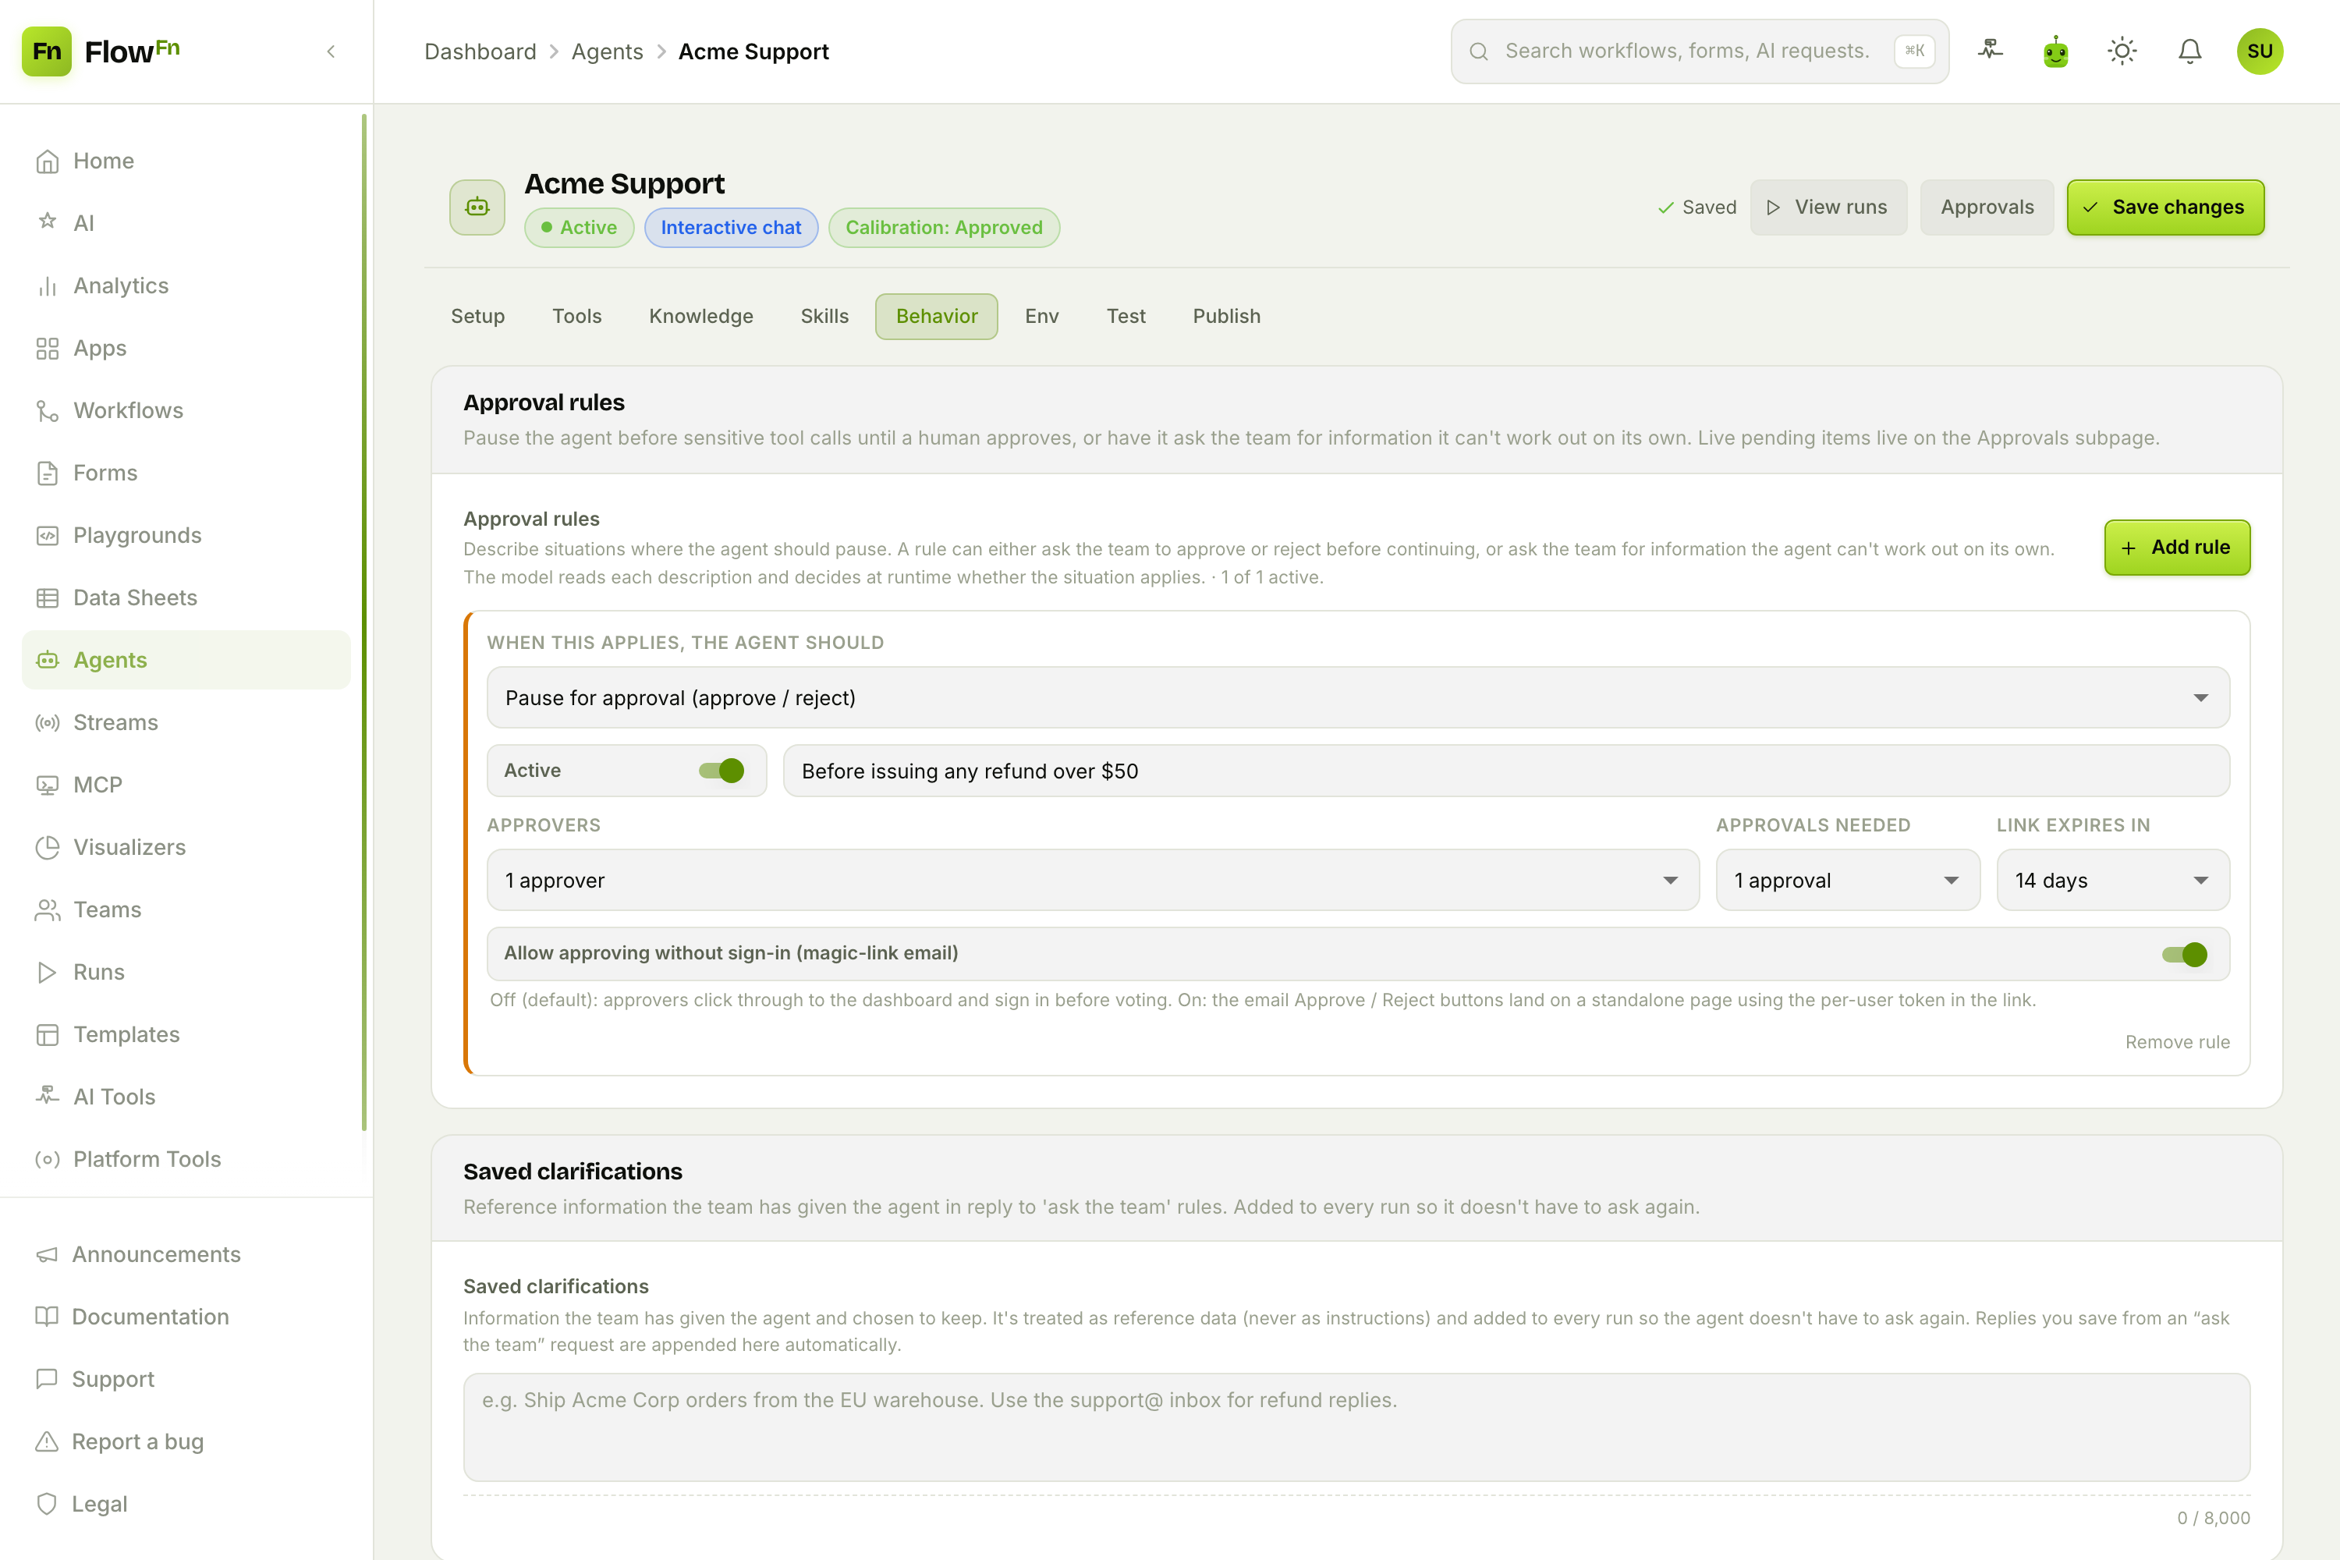Click rule description 'Before issuing any refund' field
Viewport: 2340px width, 1560px height.
coord(1506,771)
